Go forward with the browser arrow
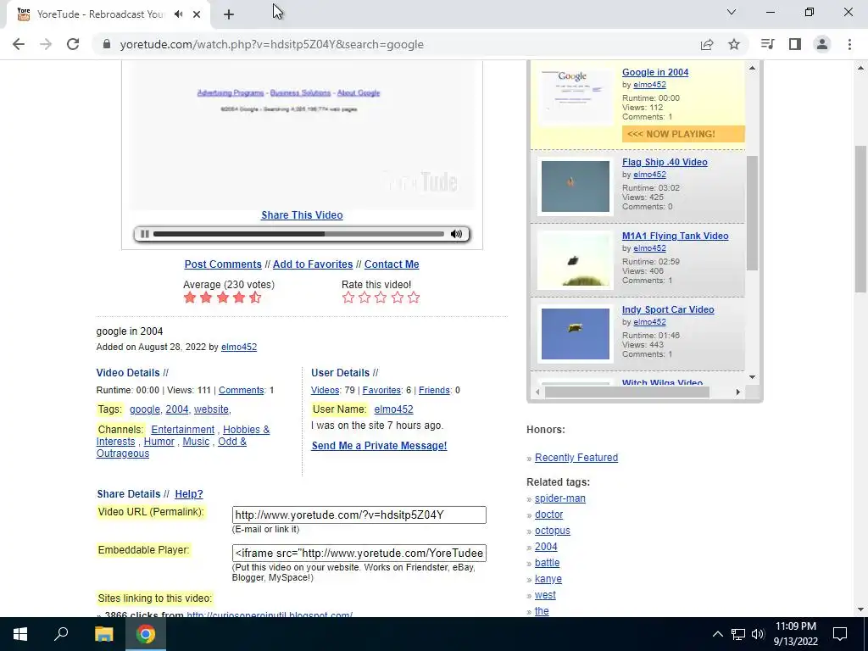The image size is (868, 651). [46, 44]
